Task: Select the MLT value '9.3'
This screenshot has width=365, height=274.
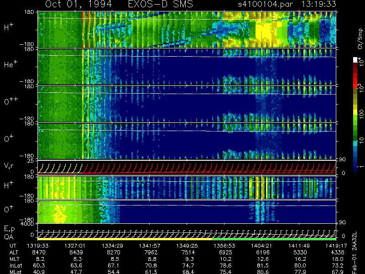Action: pyautogui.click(x=189, y=259)
